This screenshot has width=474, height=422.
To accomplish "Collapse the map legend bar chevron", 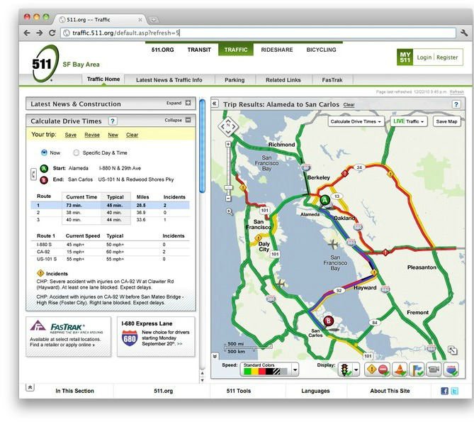I will tap(215, 356).
